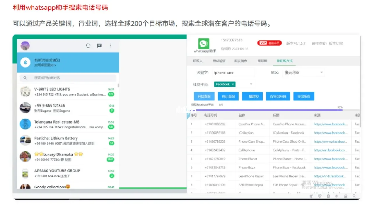Click Pastiche: Lithium Battery avatar
Viewport: 372px width, 219px height.
[25, 140]
